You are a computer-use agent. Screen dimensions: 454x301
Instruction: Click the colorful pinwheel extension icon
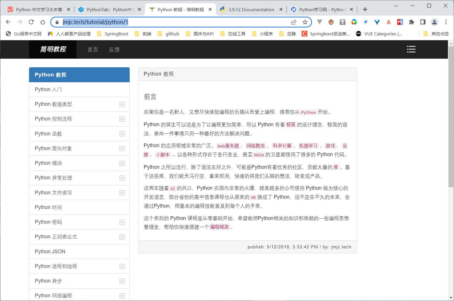tap(354, 22)
